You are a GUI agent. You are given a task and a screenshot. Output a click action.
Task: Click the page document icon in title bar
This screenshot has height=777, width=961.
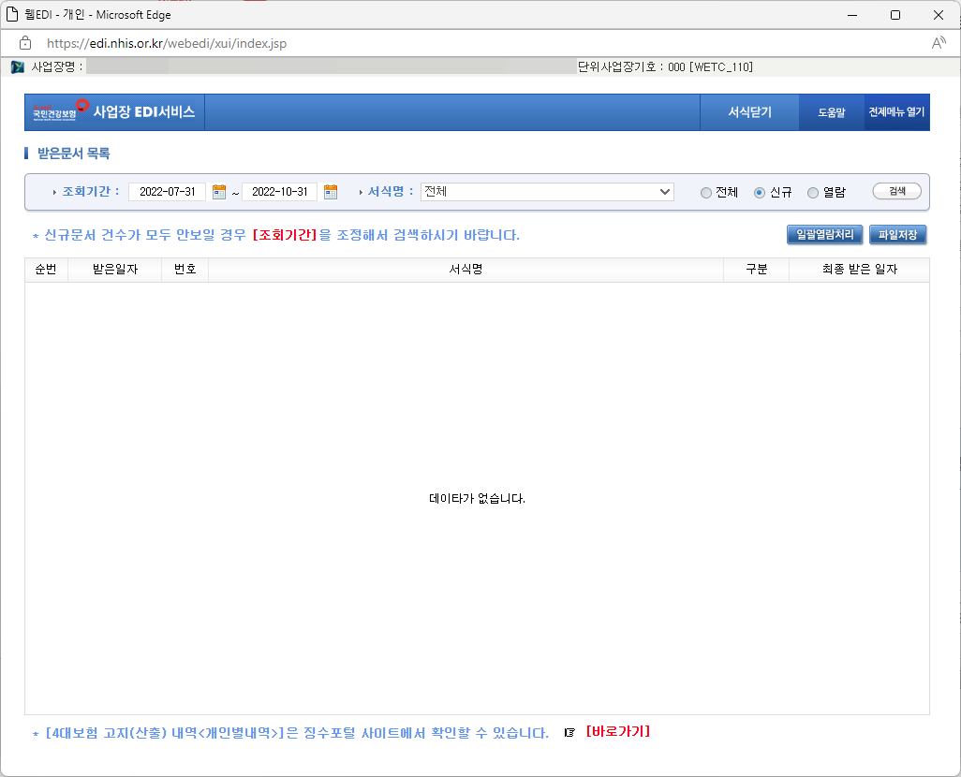[x=11, y=14]
